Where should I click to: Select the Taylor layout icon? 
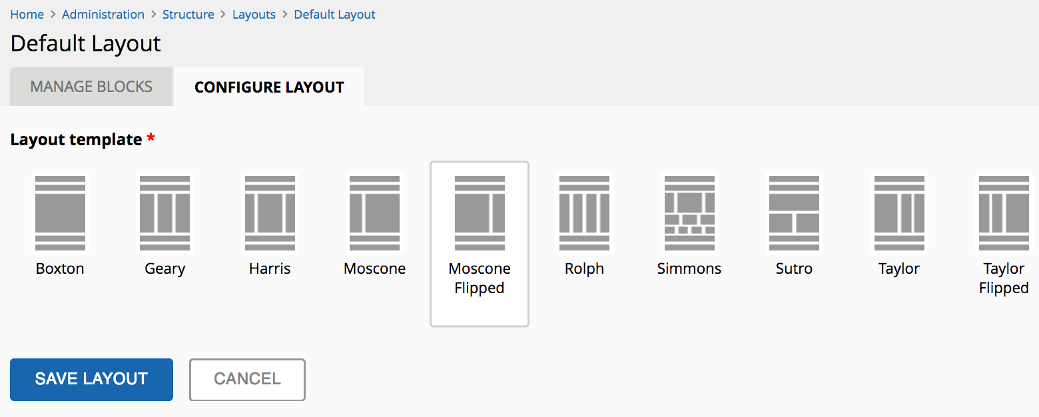click(899, 213)
